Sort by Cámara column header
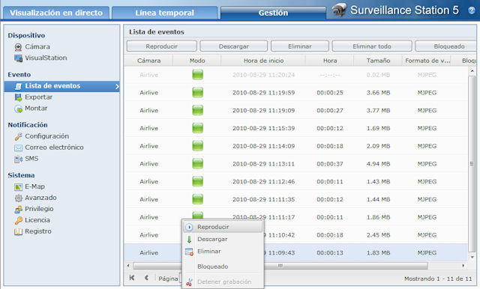The width and height of the screenshot is (480, 289). (148, 61)
